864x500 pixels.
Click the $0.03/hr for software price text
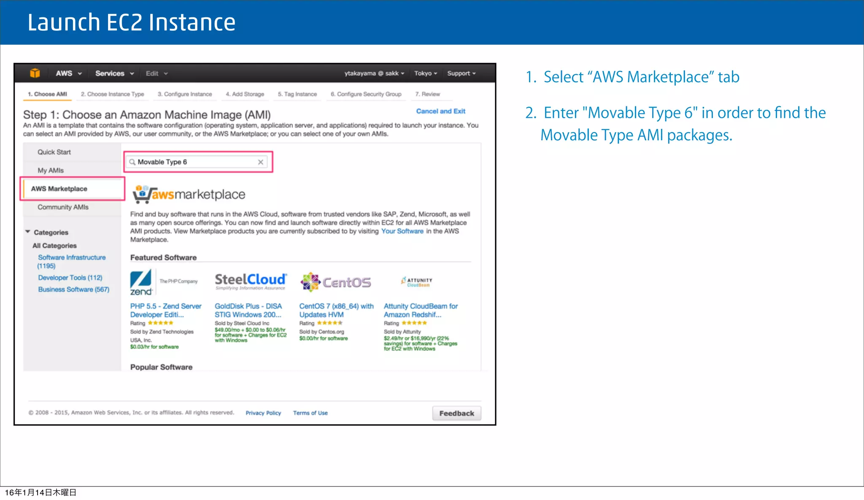pos(154,347)
